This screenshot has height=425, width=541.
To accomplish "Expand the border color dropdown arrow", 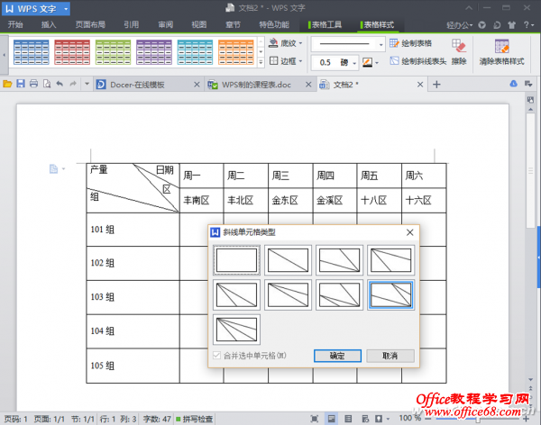I will (x=377, y=63).
